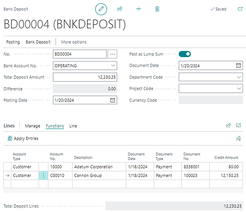
Task: Click document date 1/16/2024 cell
Action: (x=140, y=167)
